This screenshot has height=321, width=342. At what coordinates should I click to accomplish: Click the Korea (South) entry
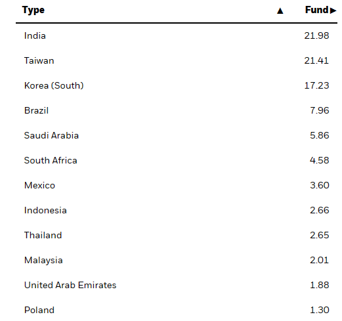[54, 85]
